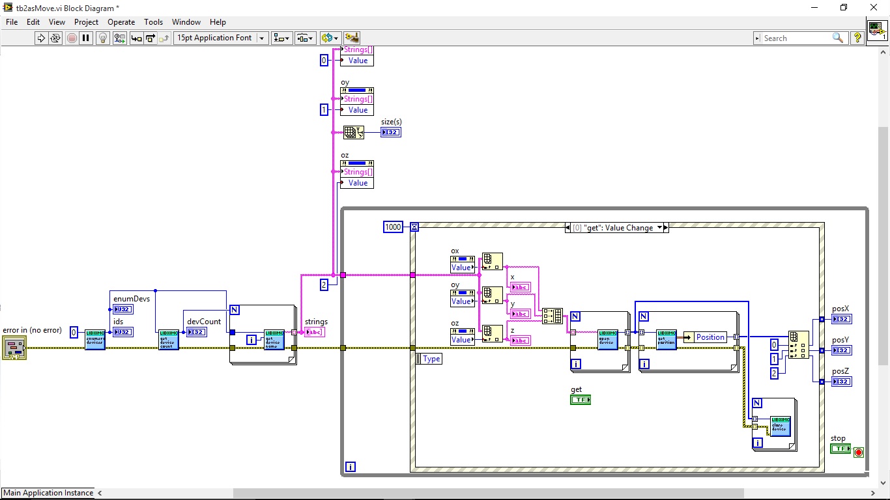Open the Reorder dropdown

(x=330, y=38)
